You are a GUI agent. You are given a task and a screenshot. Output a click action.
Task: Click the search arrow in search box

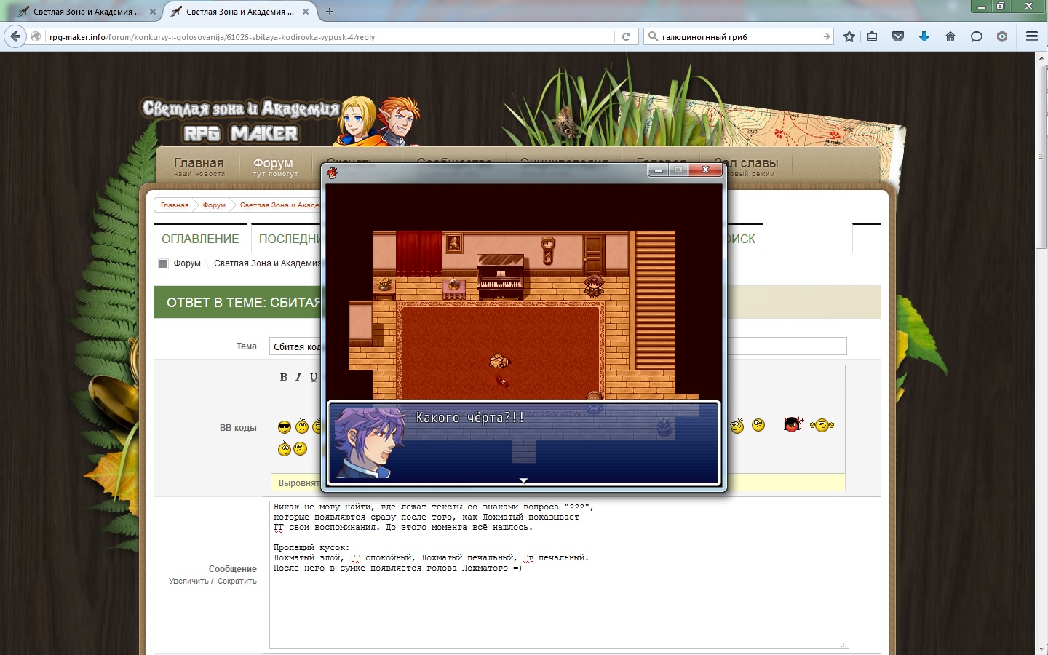826,36
